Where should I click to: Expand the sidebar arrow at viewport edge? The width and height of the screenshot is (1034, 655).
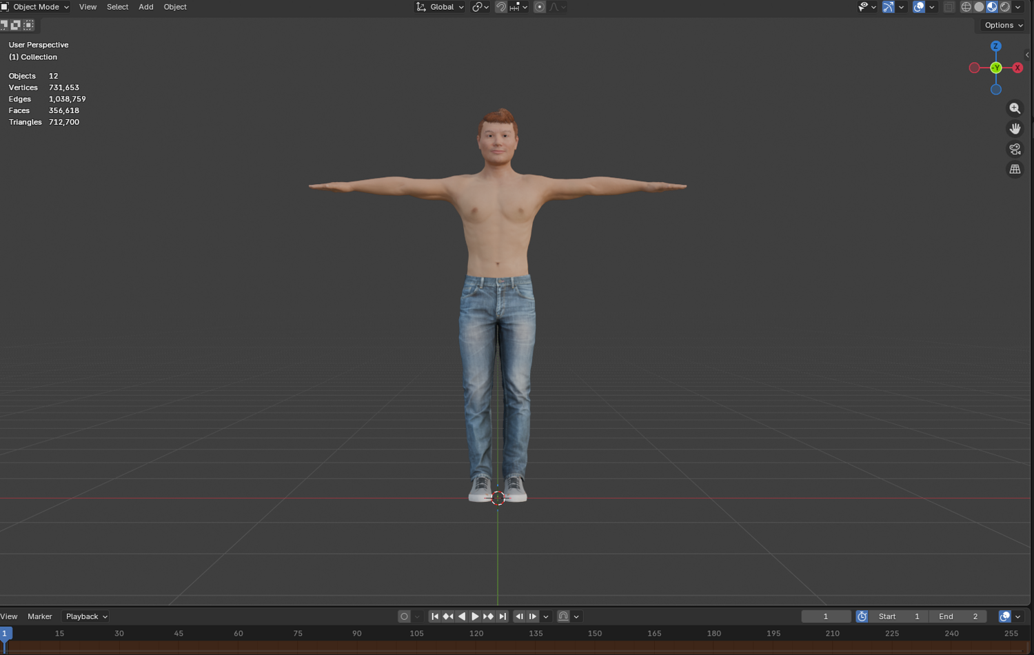[1027, 55]
